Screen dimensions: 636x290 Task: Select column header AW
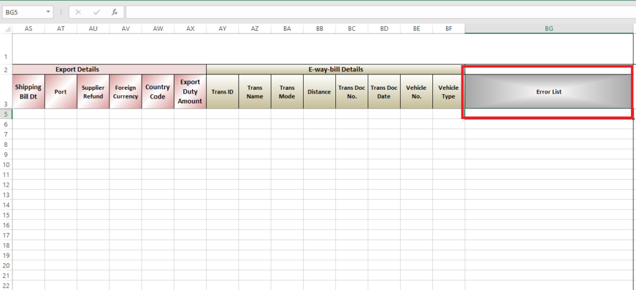pyautogui.click(x=158, y=29)
